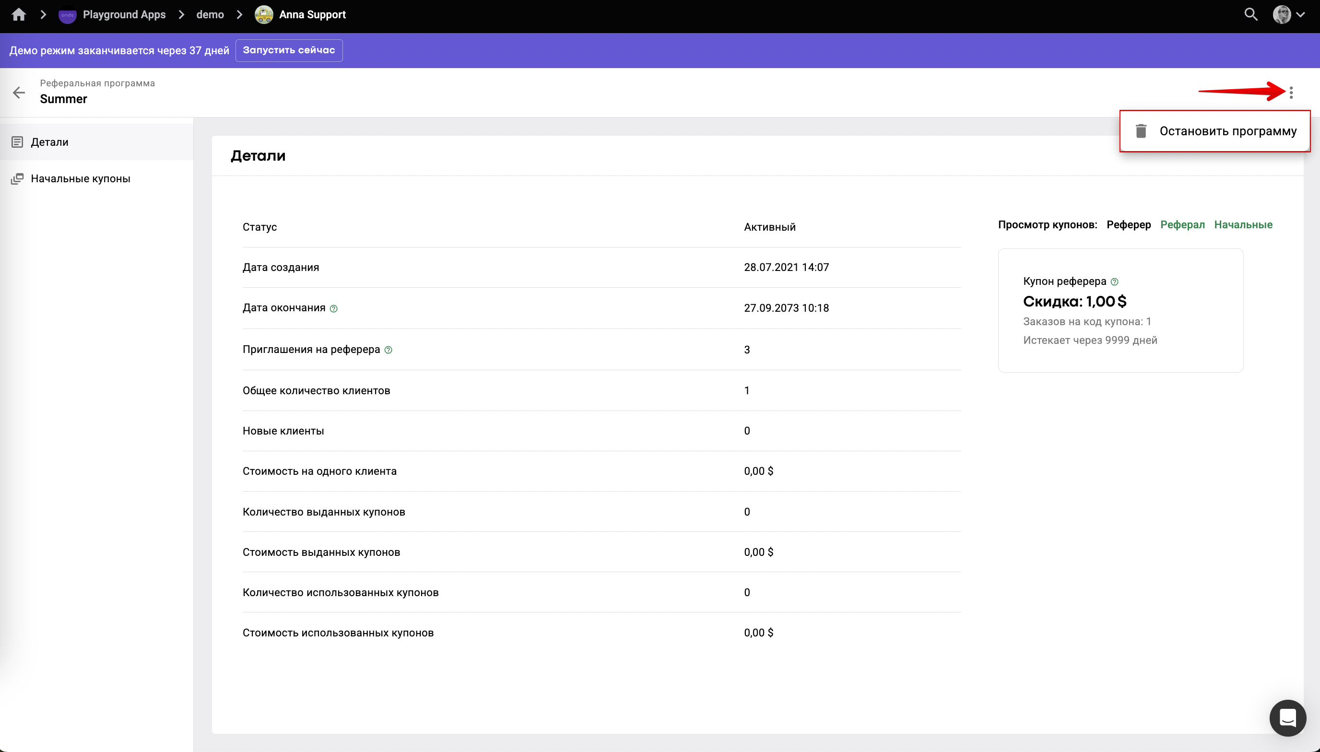Click trash icon in Остановить программу item
Image resolution: width=1320 pixels, height=752 pixels.
click(x=1141, y=131)
